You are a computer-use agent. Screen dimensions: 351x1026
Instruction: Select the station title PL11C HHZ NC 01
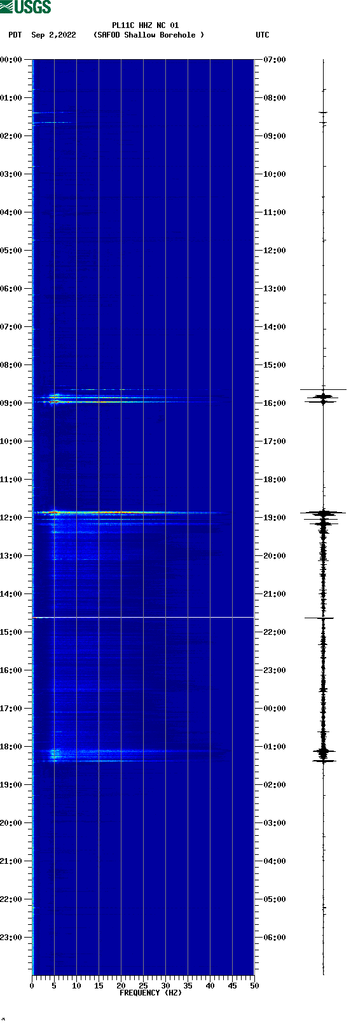click(146, 25)
